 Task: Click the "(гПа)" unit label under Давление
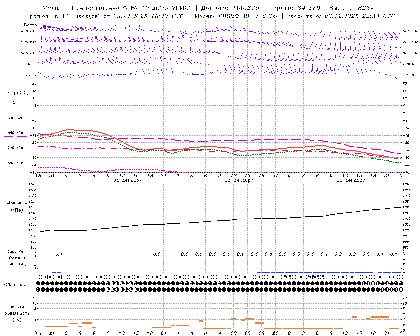click(x=17, y=210)
